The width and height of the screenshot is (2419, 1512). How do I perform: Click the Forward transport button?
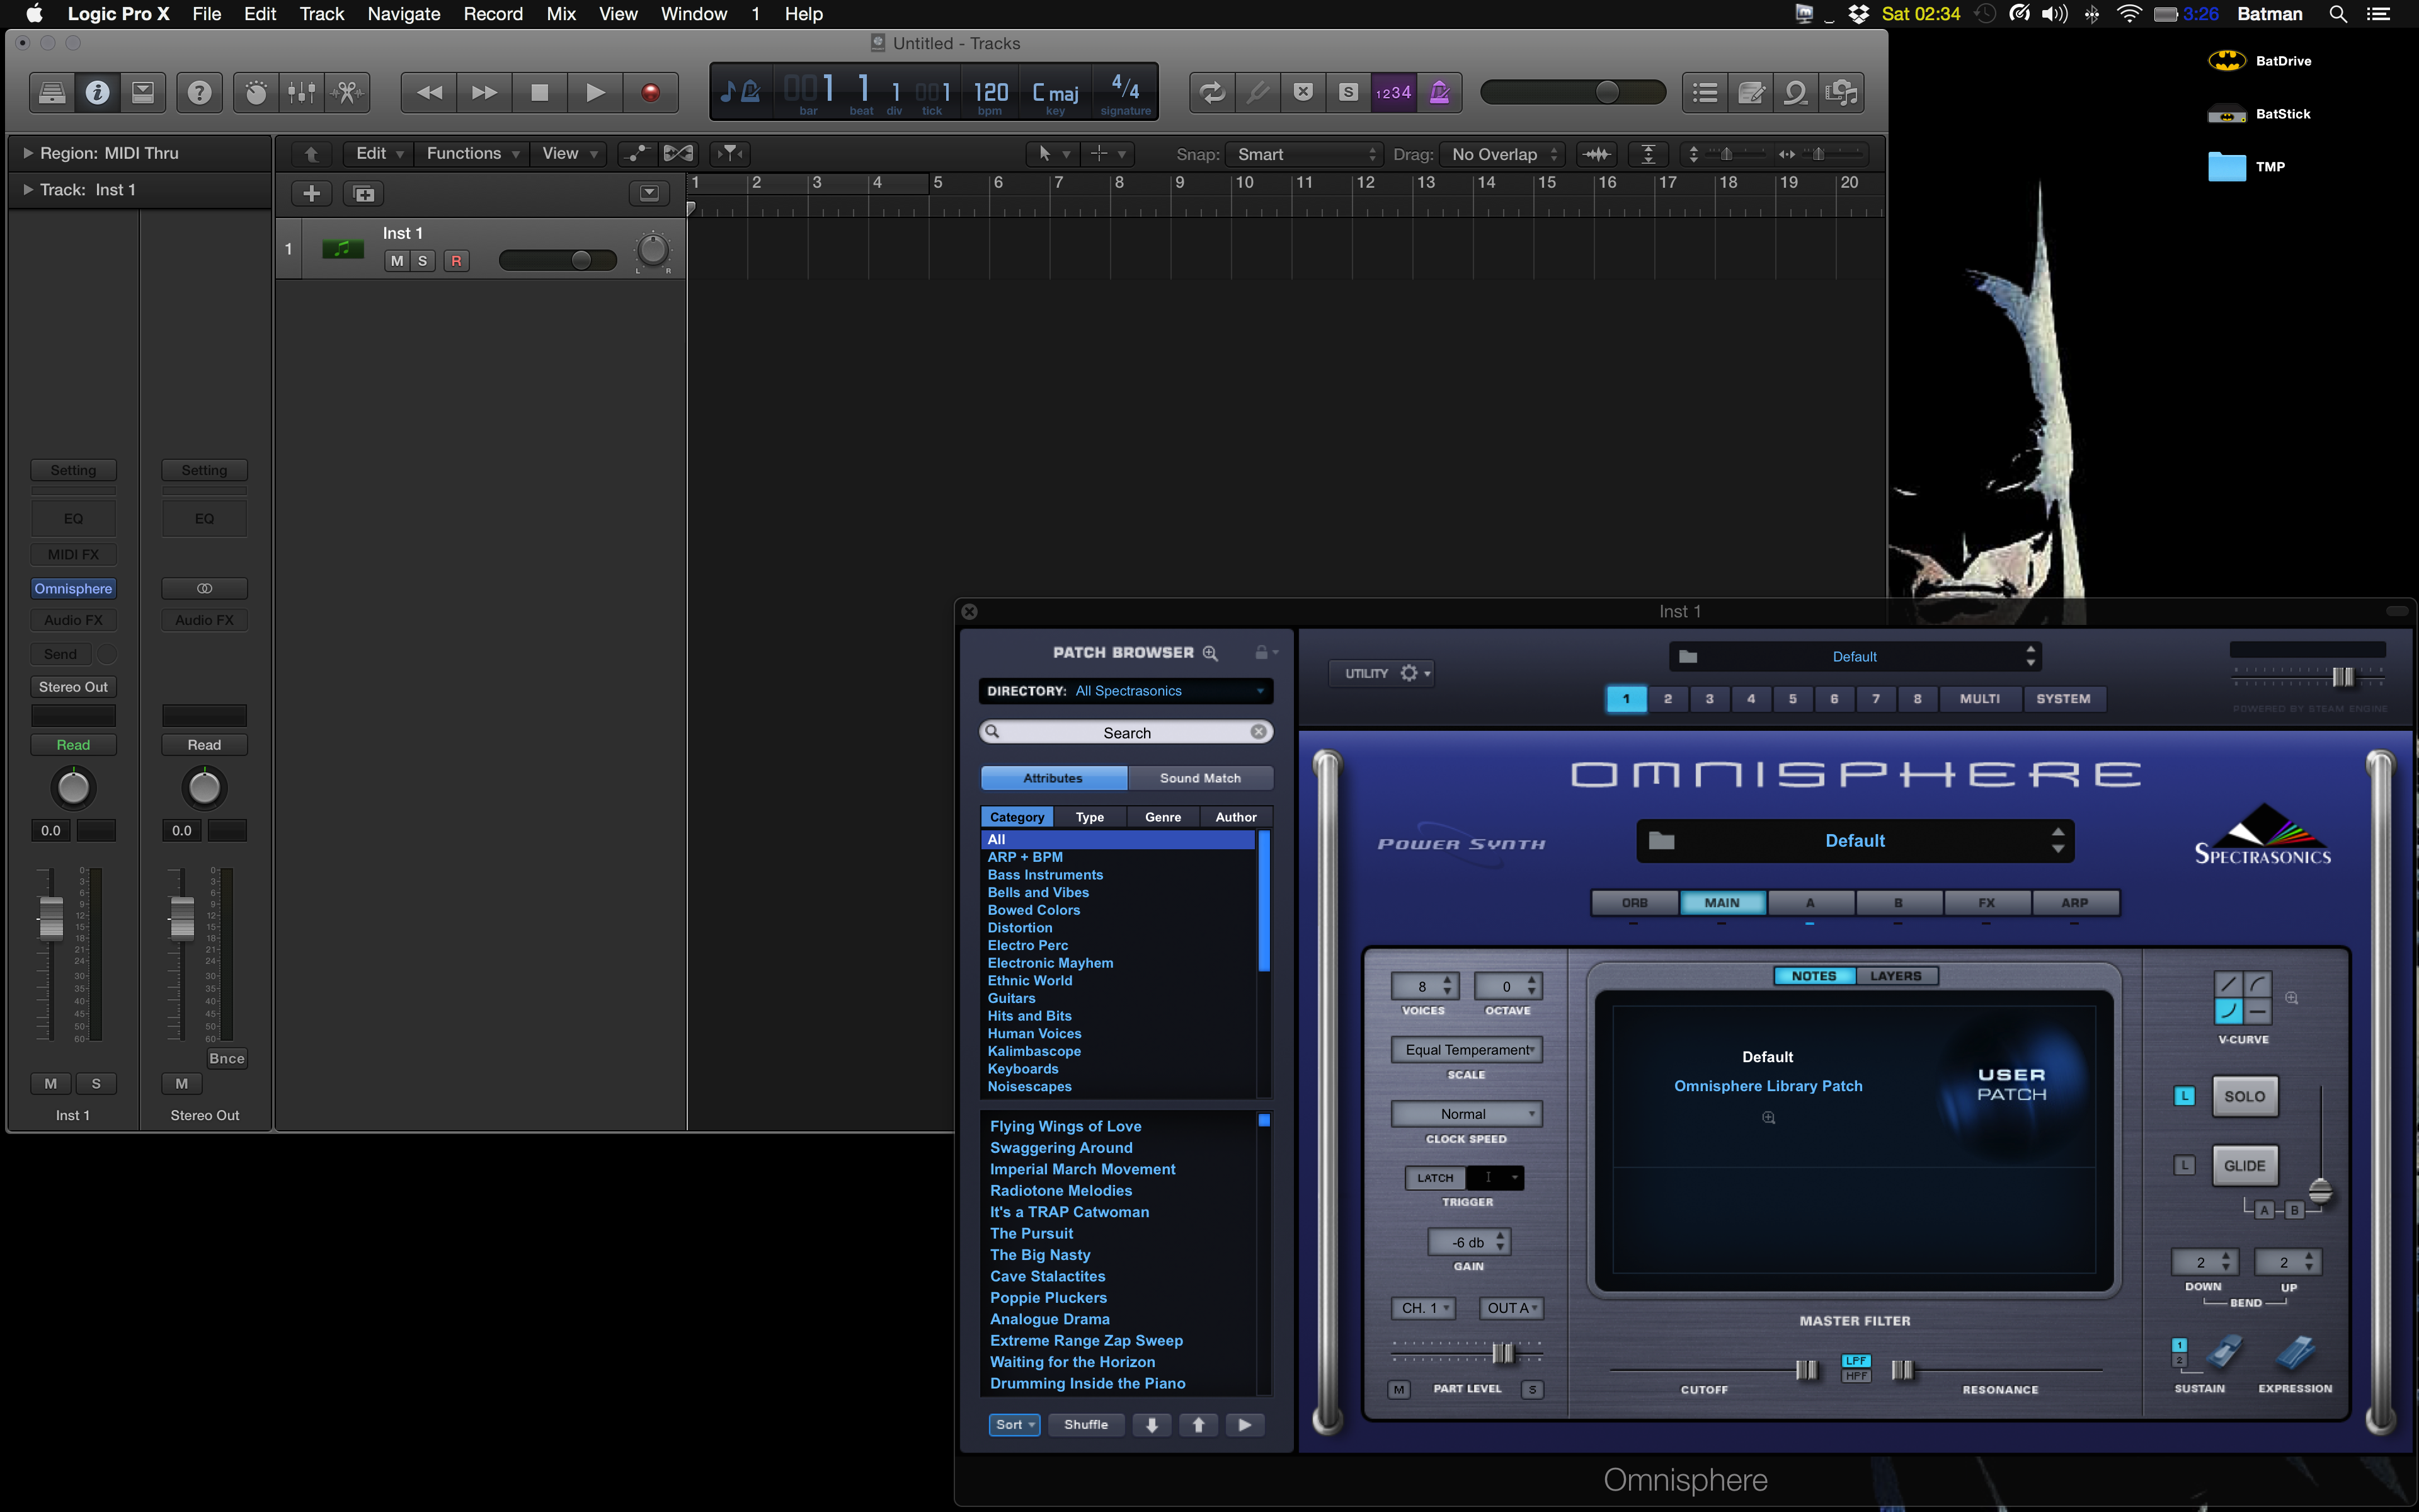tap(485, 93)
